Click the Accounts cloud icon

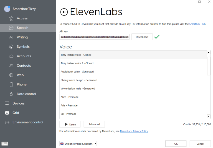point(11,56)
